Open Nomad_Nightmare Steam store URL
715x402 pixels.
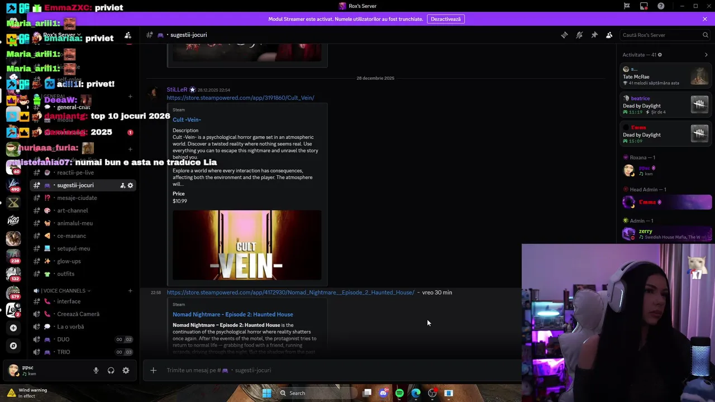[290, 293]
